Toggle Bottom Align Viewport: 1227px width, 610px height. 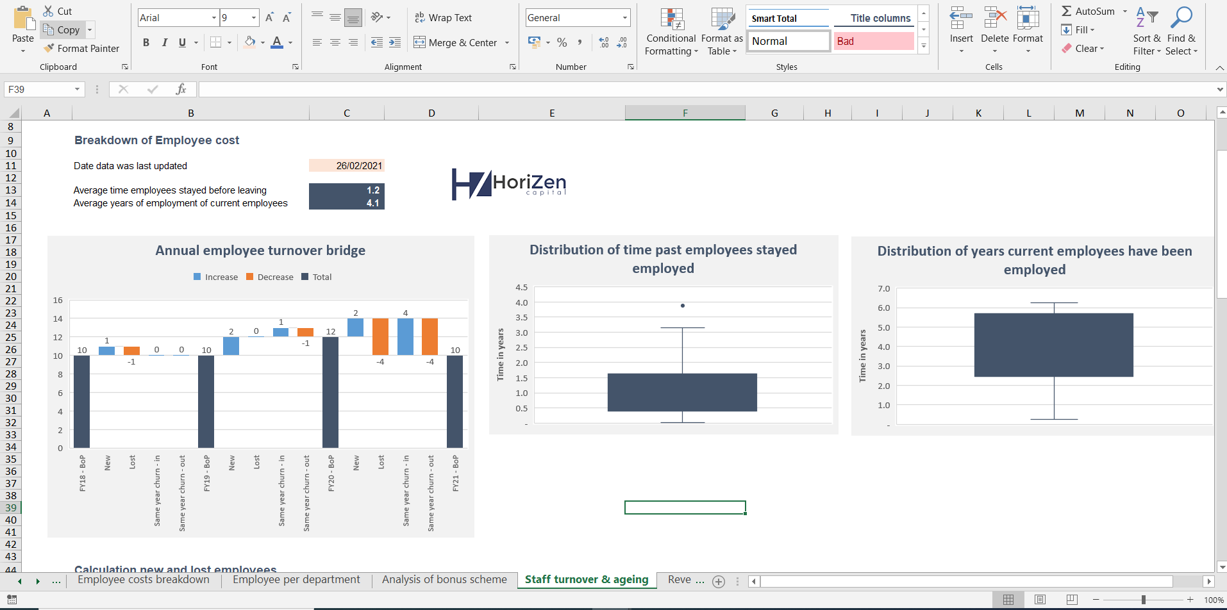click(353, 17)
